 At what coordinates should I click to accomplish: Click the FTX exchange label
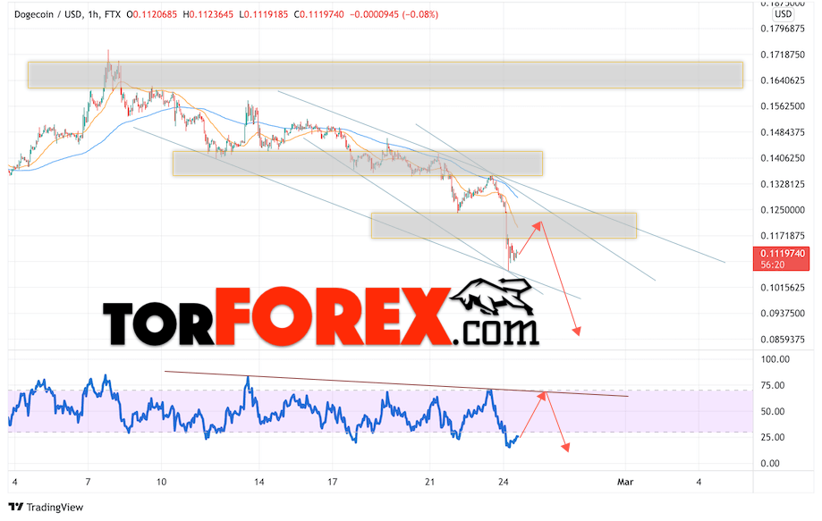coord(112,14)
